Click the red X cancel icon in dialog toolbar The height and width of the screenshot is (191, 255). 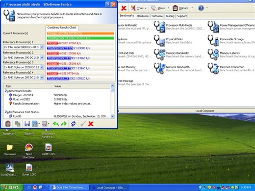point(91,124)
